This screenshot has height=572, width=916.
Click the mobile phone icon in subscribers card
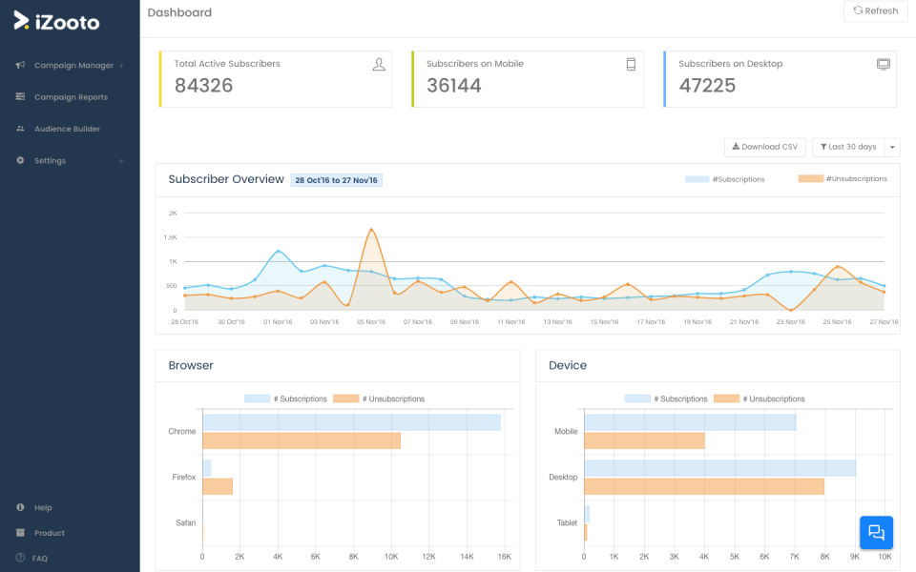(x=631, y=65)
